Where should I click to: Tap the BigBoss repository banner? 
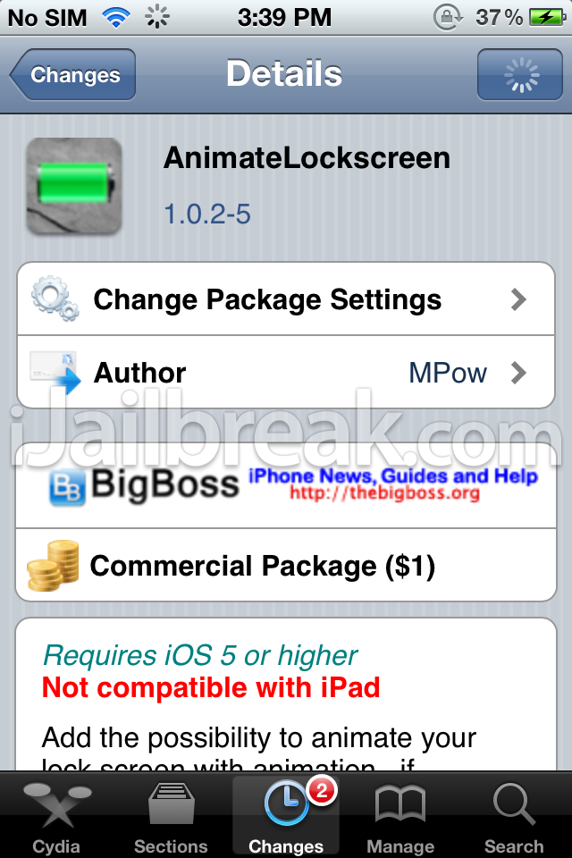(286, 484)
